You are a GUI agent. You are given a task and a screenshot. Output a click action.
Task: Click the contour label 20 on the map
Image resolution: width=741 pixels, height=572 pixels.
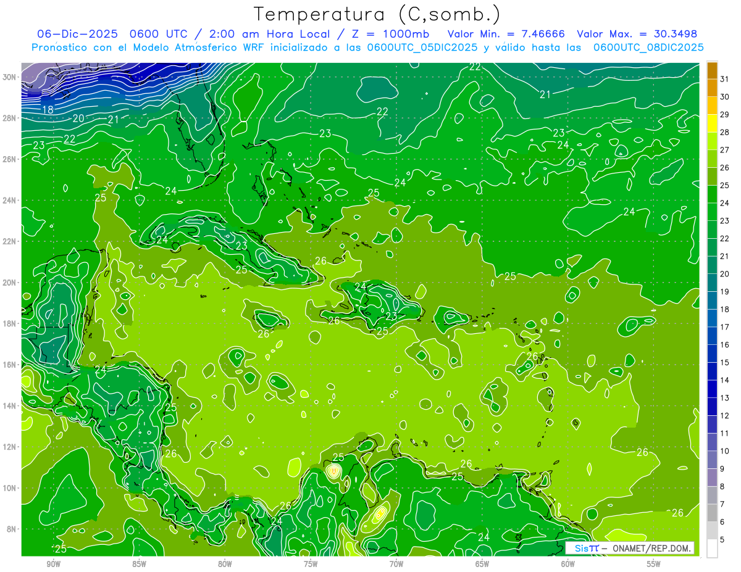point(78,118)
